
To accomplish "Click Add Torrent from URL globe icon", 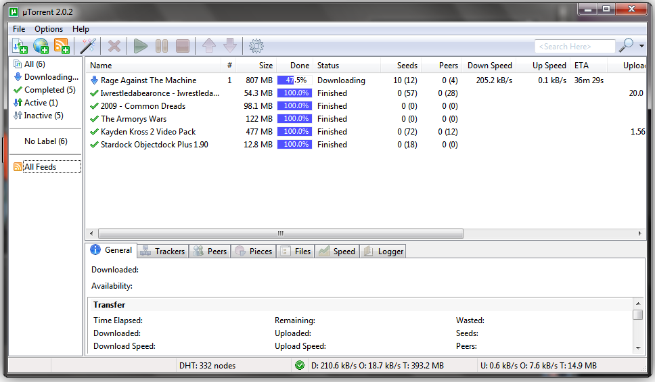I will click(41, 46).
